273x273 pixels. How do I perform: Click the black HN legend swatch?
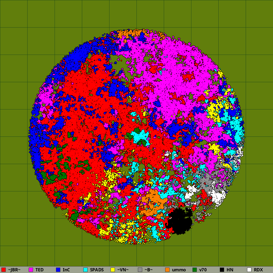pos(222,270)
